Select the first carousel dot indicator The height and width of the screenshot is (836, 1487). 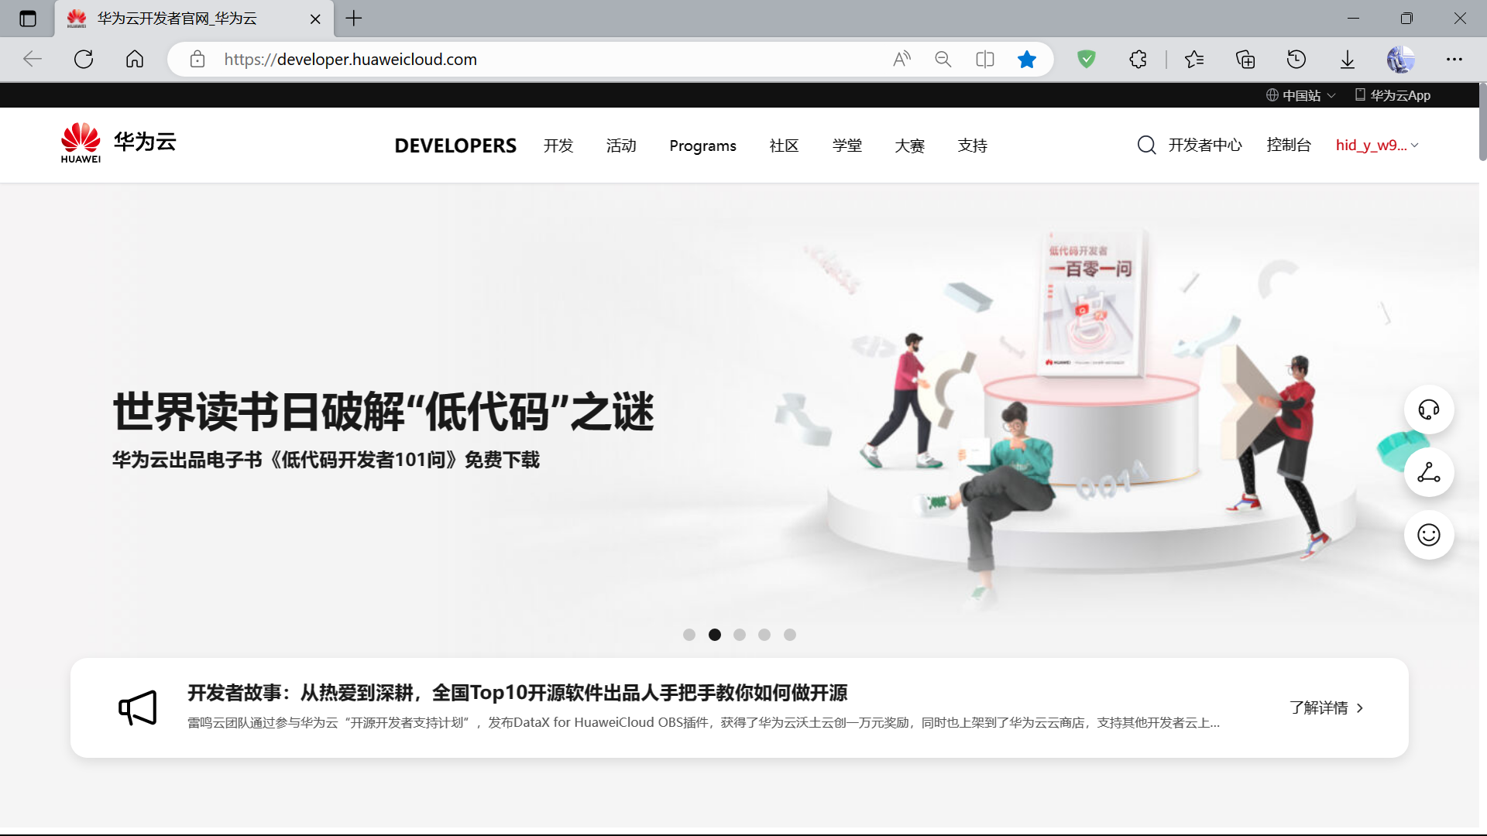point(689,635)
